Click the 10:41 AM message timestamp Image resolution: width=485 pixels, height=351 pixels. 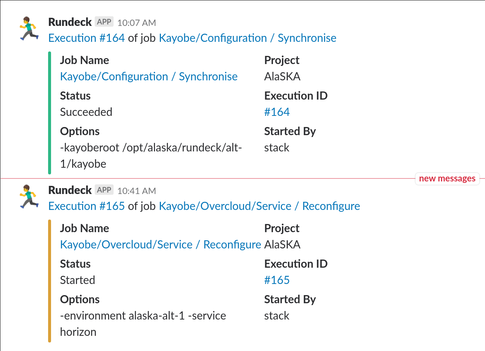(137, 191)
